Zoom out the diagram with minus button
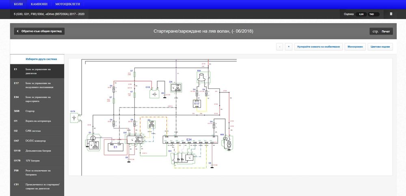This screenshot has width=406, height=196. pyautogui.click(x=279, y=47)
